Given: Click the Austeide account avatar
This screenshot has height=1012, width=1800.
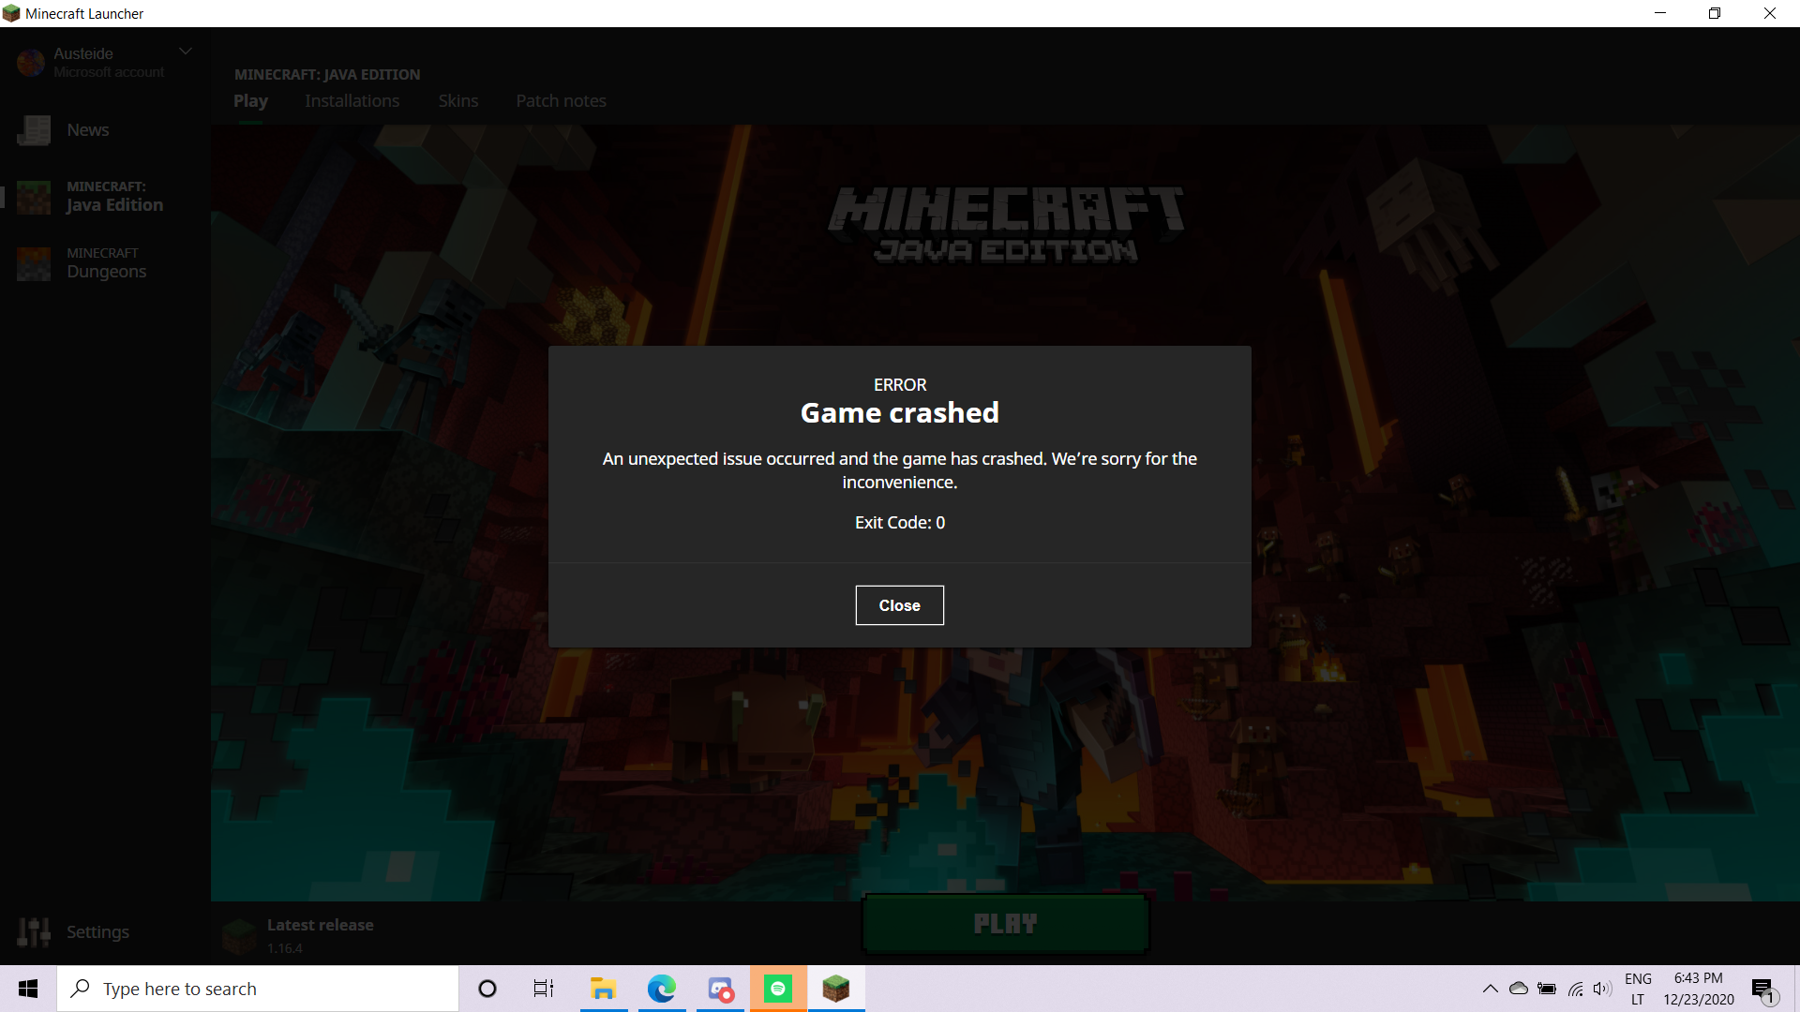Looking at the screenshot, I should pyautogui.click(x=31, y=63).
